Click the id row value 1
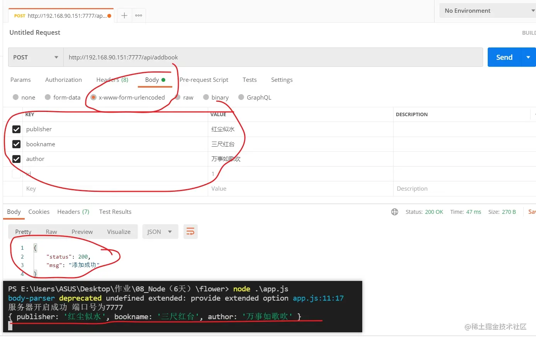536x340 pixels. (x=300, y=174)
